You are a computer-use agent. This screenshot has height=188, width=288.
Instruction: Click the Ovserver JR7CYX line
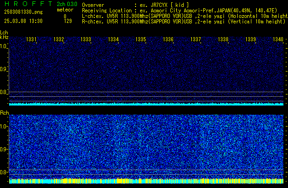pos(136,5)
